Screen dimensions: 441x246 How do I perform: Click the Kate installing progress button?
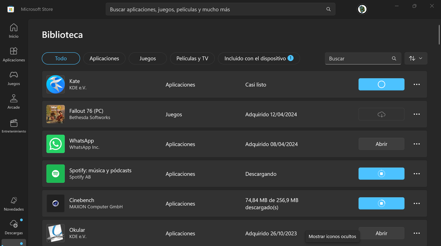pyautogui.click(x=381, y=84)
